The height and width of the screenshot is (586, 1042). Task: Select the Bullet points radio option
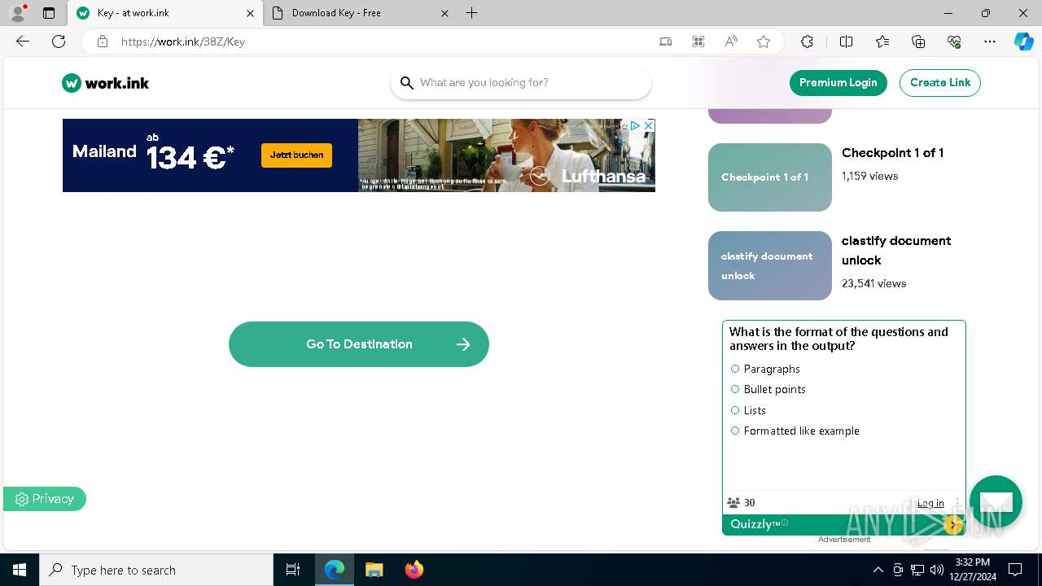click(735, 389)
